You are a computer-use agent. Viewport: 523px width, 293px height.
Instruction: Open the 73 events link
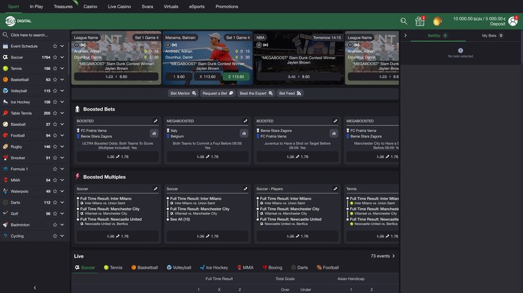click(x=383, y=256)
